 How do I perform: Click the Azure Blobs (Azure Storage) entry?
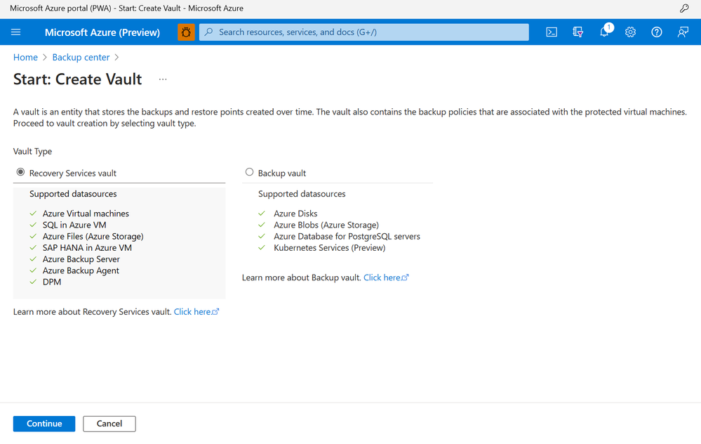[x=326, y=225]
